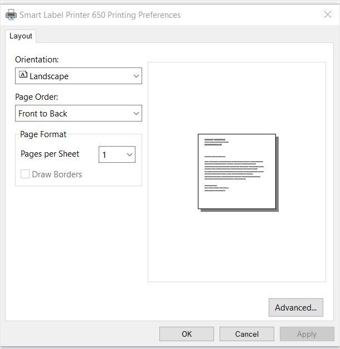Click the Pages per Sheet label
The width and height of the screenshot is (340, 349).
[x=50, y=154]
